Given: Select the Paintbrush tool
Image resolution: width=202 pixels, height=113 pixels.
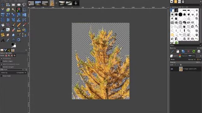Looking at the screenshot, I should [x=13, y=25].
